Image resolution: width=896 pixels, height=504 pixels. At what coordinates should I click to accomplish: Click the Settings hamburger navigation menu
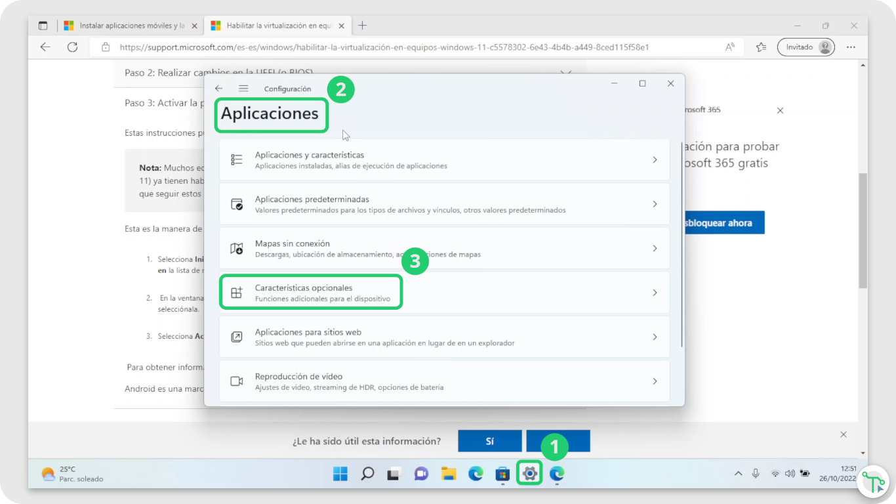pyautogui.click(x=243, y=89)
